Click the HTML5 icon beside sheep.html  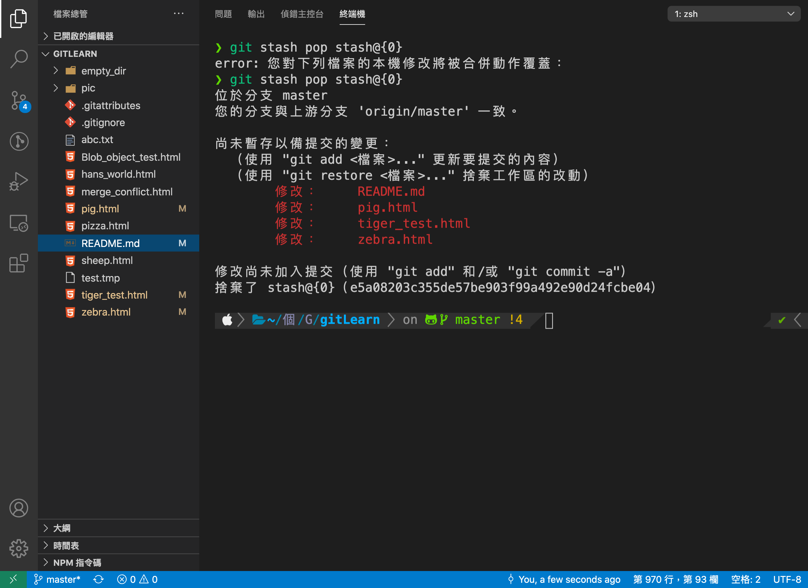70,260
